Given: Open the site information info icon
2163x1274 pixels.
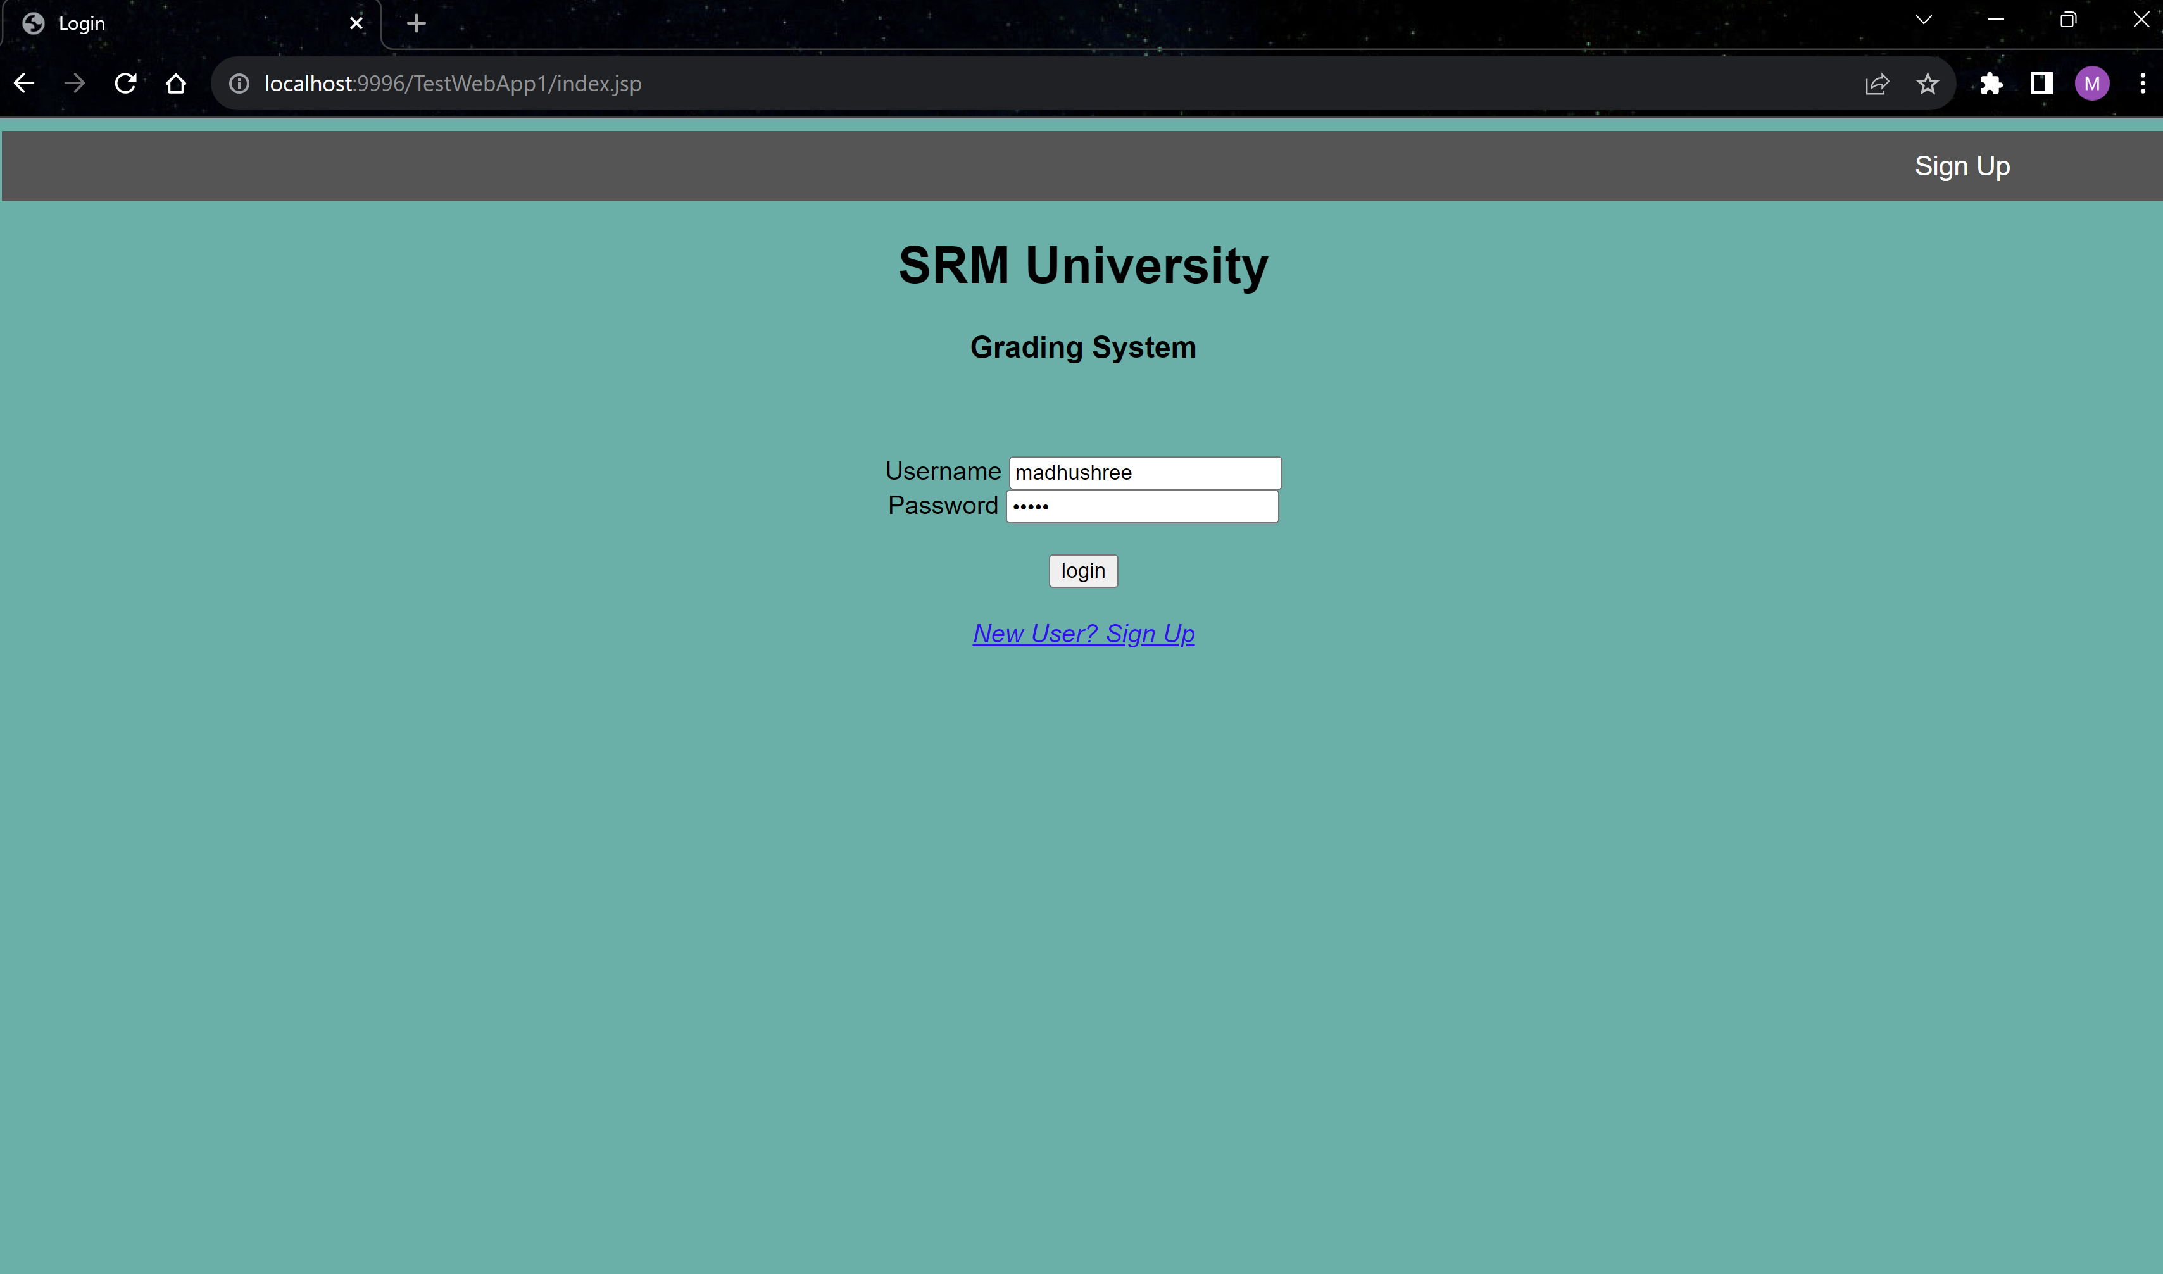Looking at the screenshot, I should point(238,84).
